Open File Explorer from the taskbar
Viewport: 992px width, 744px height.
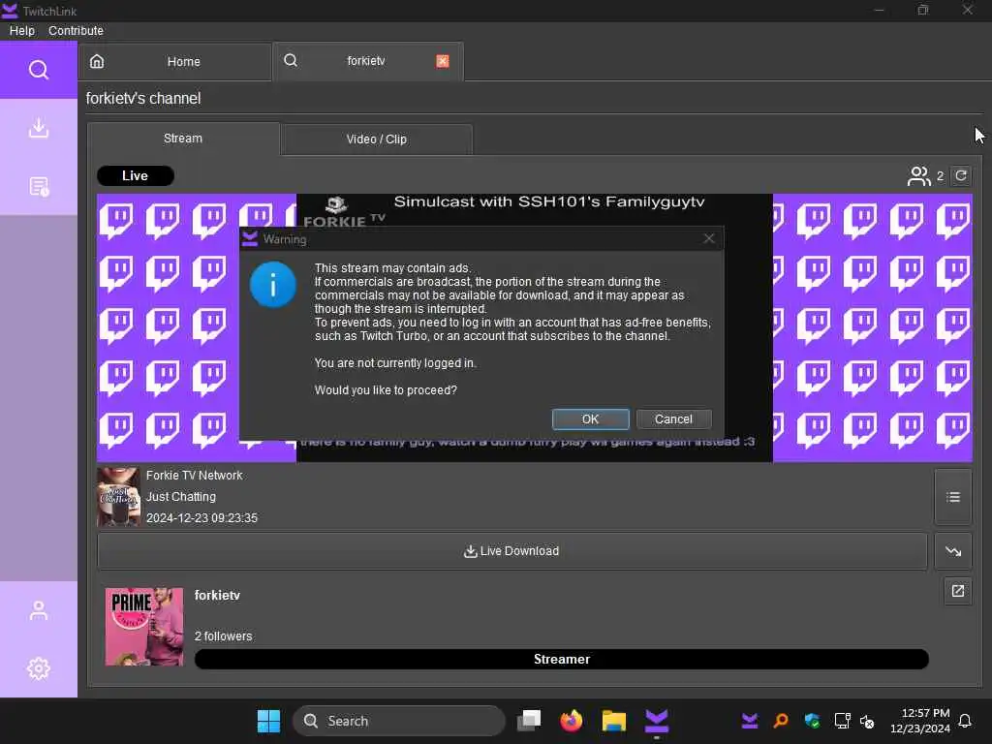613,721
